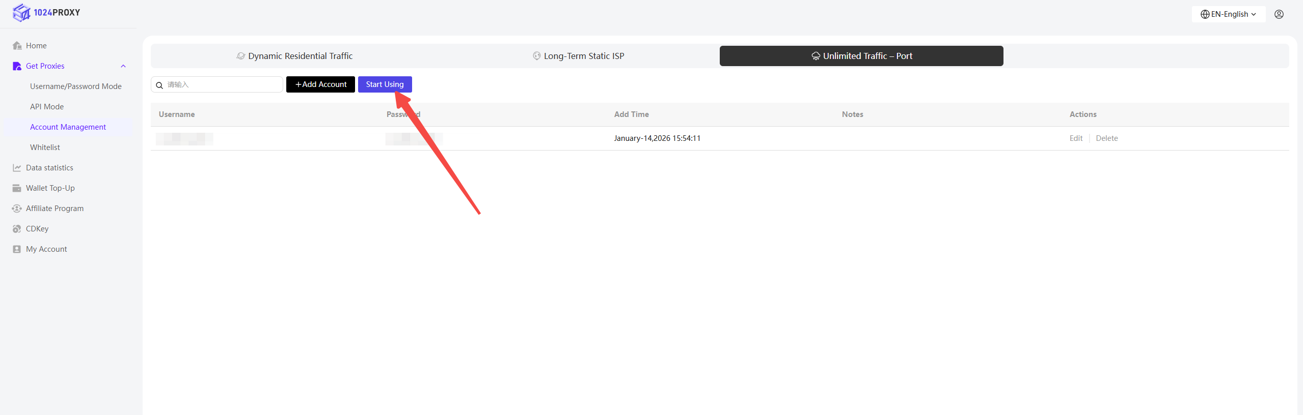Click the Home house icon
Screen dimensions: 1303x415
17,46
